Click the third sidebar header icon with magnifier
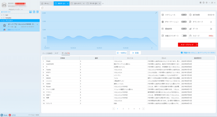Screen dimensions: 217x117 [37, 12]
